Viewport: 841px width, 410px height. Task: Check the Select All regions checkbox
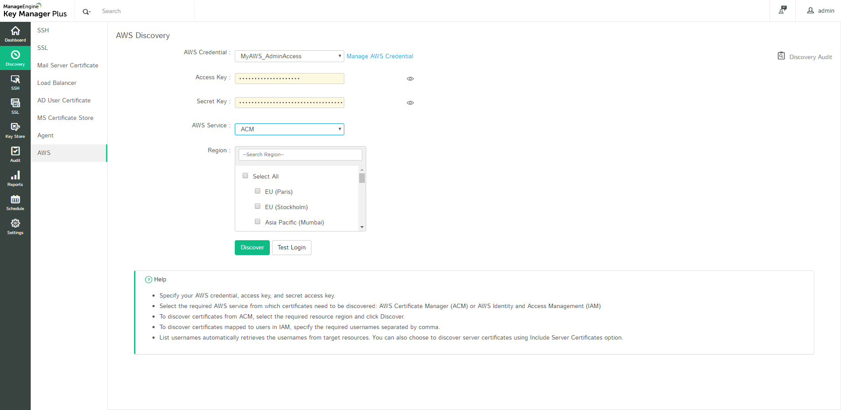pos(245,176)
